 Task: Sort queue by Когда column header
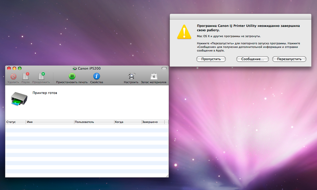[x=128, y=122]
